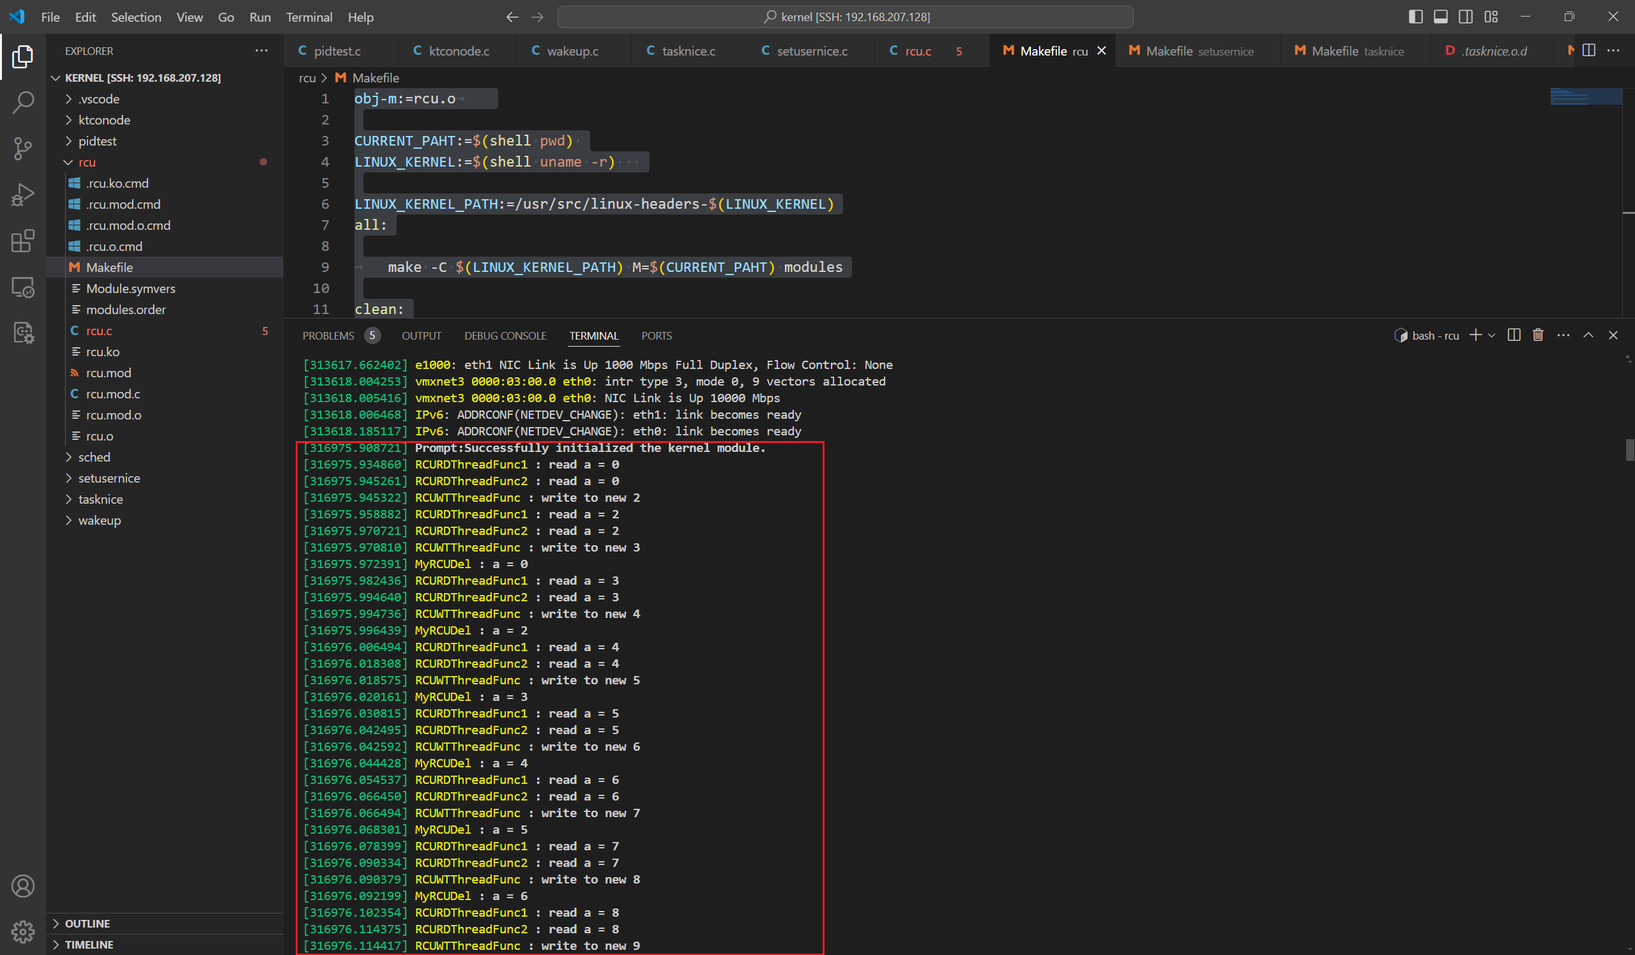The width and height of the screenshot is (1635, 955).
Task: Toggle Primary Side Bar layout button
Action: point(1416,17)
